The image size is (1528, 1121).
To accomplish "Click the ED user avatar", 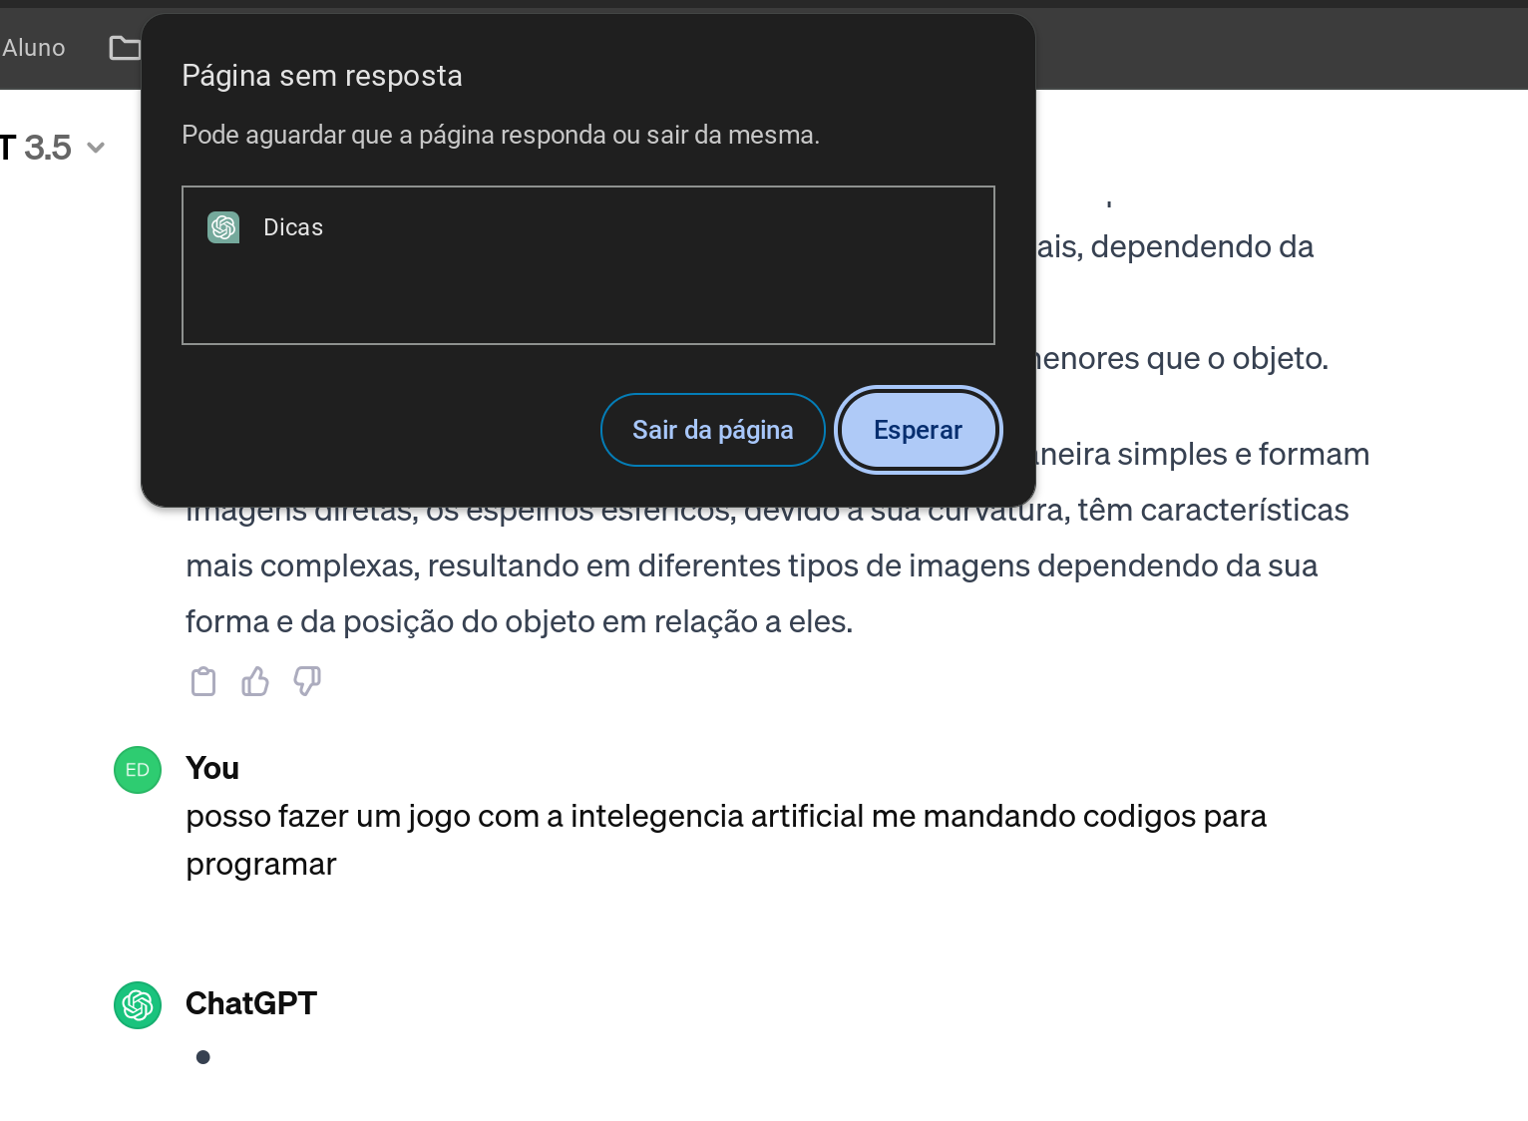I will click(x=138, y=770).
